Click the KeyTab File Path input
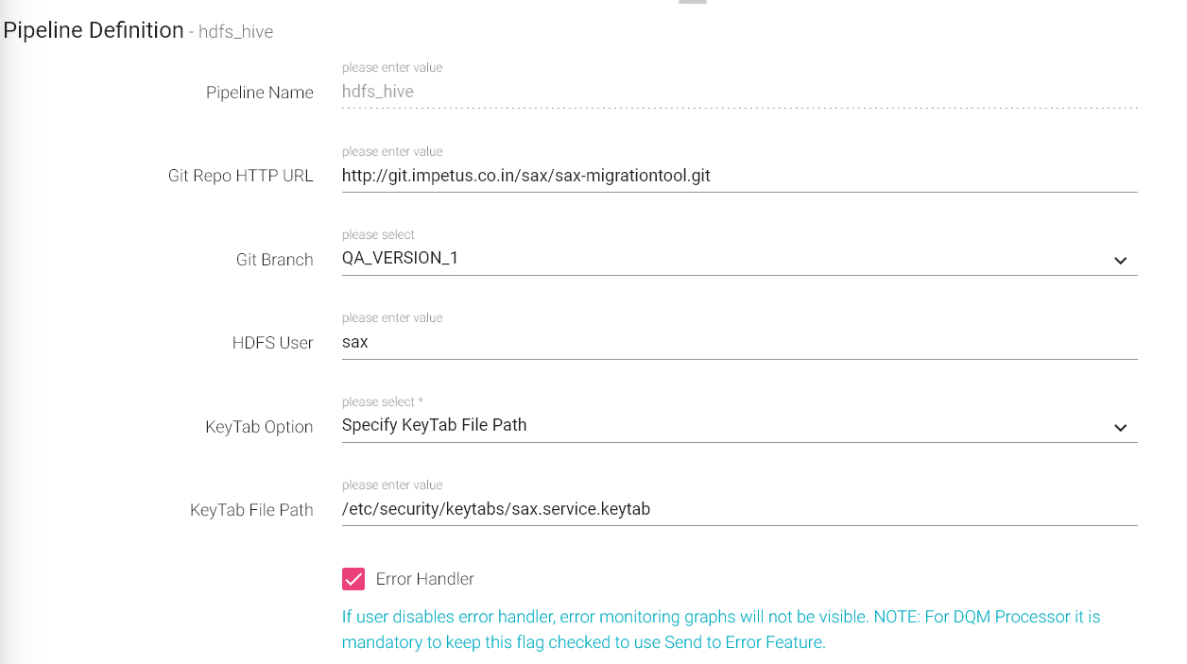Image resolution: width=1187 pixels, height=664 pixels. pyautogui.click(x=739, y=509)
